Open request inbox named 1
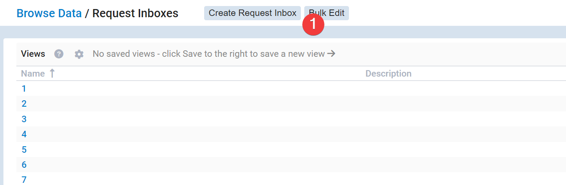566x185 pixels. 24,89
